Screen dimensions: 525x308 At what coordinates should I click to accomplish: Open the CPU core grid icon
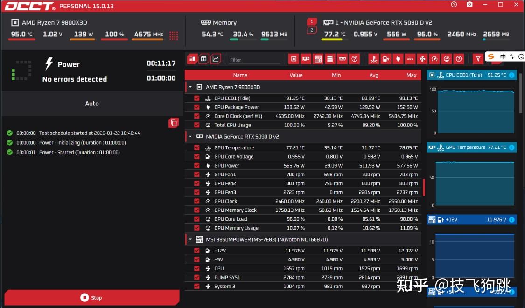pyautogui.click(x=174, y=35)
